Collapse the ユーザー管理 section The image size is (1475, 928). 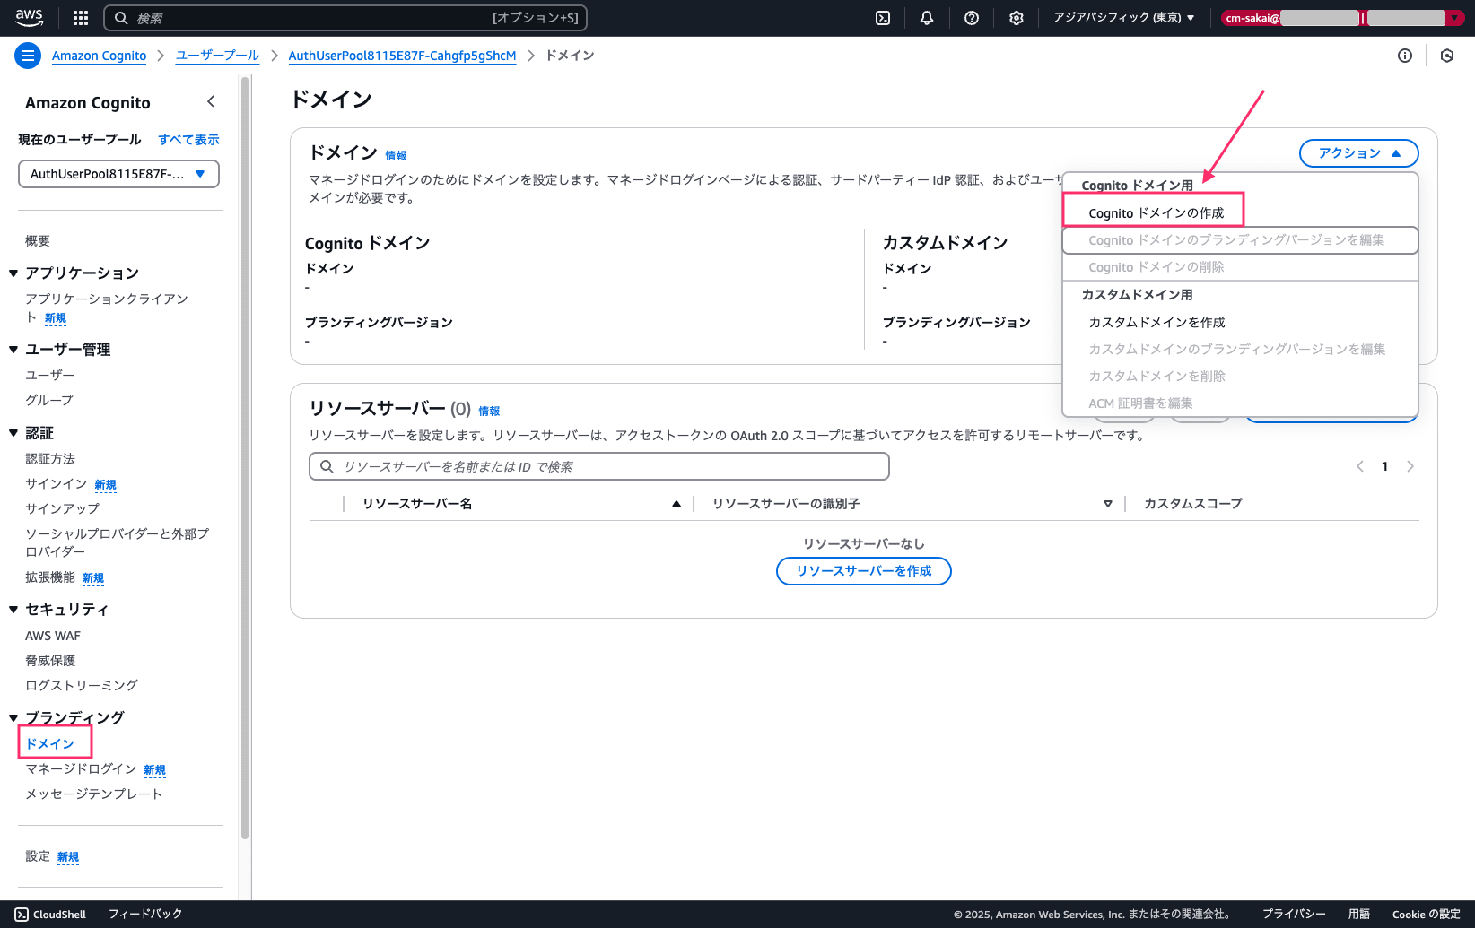[13, 350]
